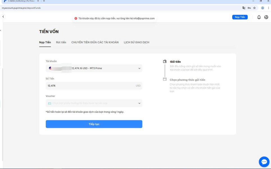The height and width of the screenshot is (169, 271).
Task: Collapse the sidebar with the back arrow
Action: [x=3, y=17]
